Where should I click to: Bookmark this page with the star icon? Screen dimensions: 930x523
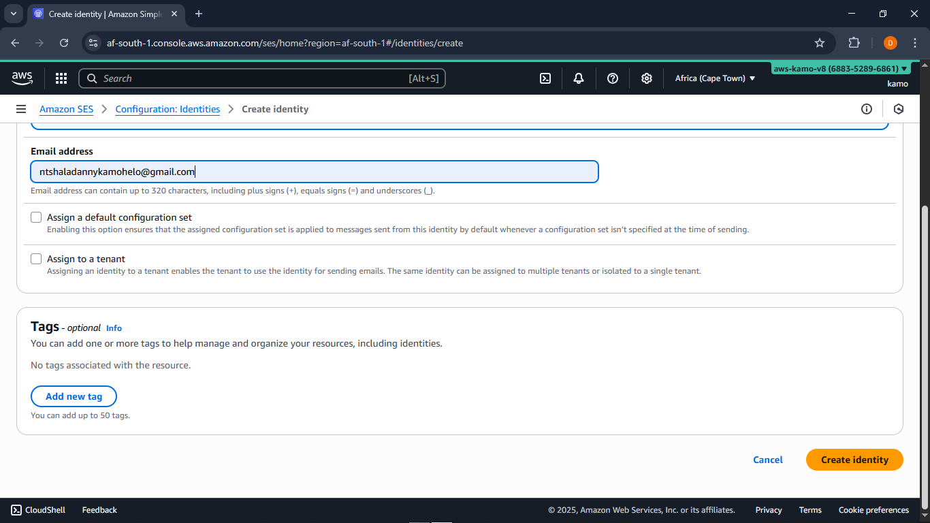tap(820, 43)
